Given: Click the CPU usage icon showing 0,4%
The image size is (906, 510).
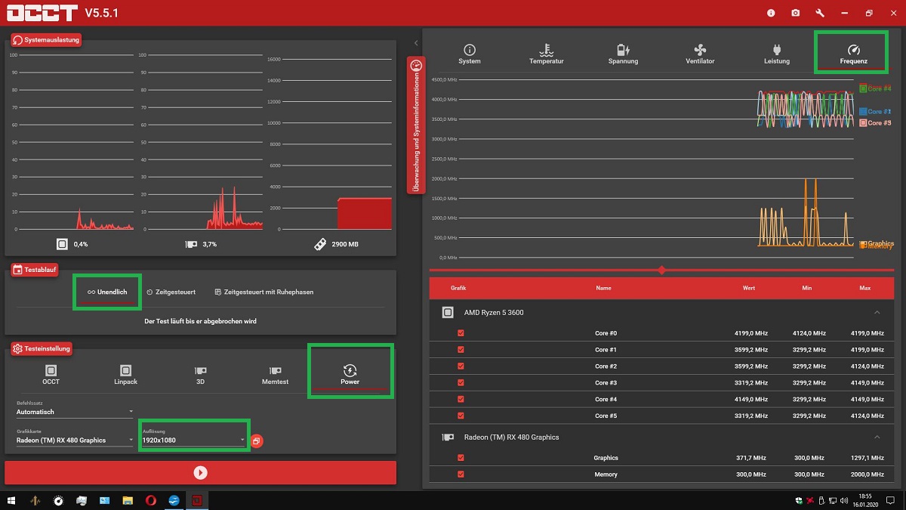Looking at the screenshot, I should coord(62,244).
